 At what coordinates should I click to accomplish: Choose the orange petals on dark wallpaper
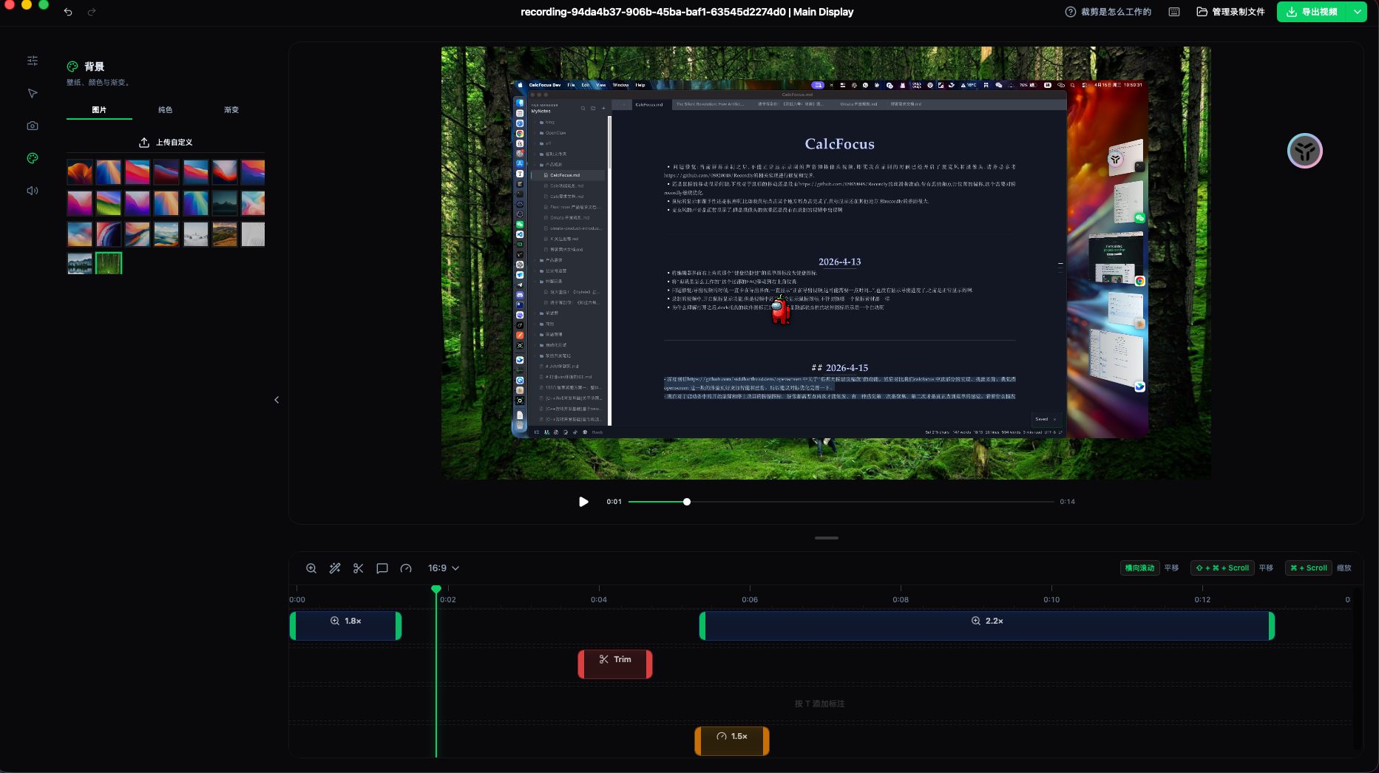coord(79,172)
